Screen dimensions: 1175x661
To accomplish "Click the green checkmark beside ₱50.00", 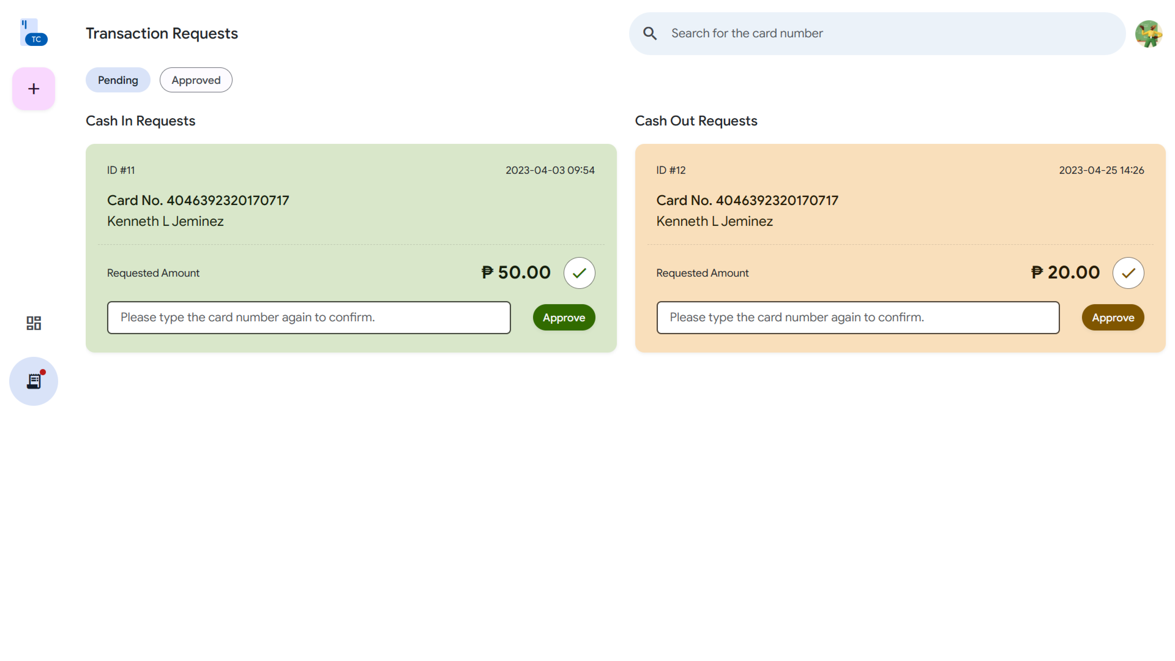I will click(579, 272).
